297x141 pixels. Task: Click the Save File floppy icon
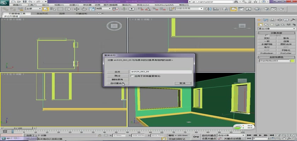tap(24, 1)
